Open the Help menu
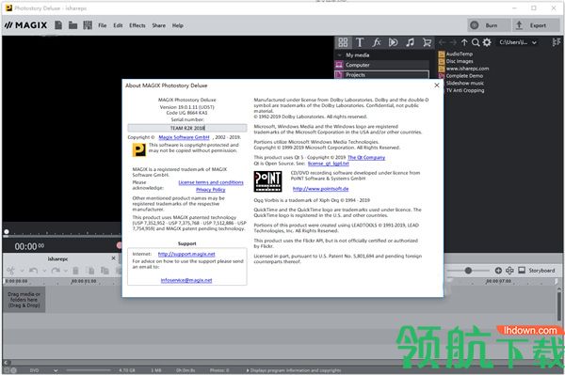This screenshot has height=375, width=565. tap(178, 25)
